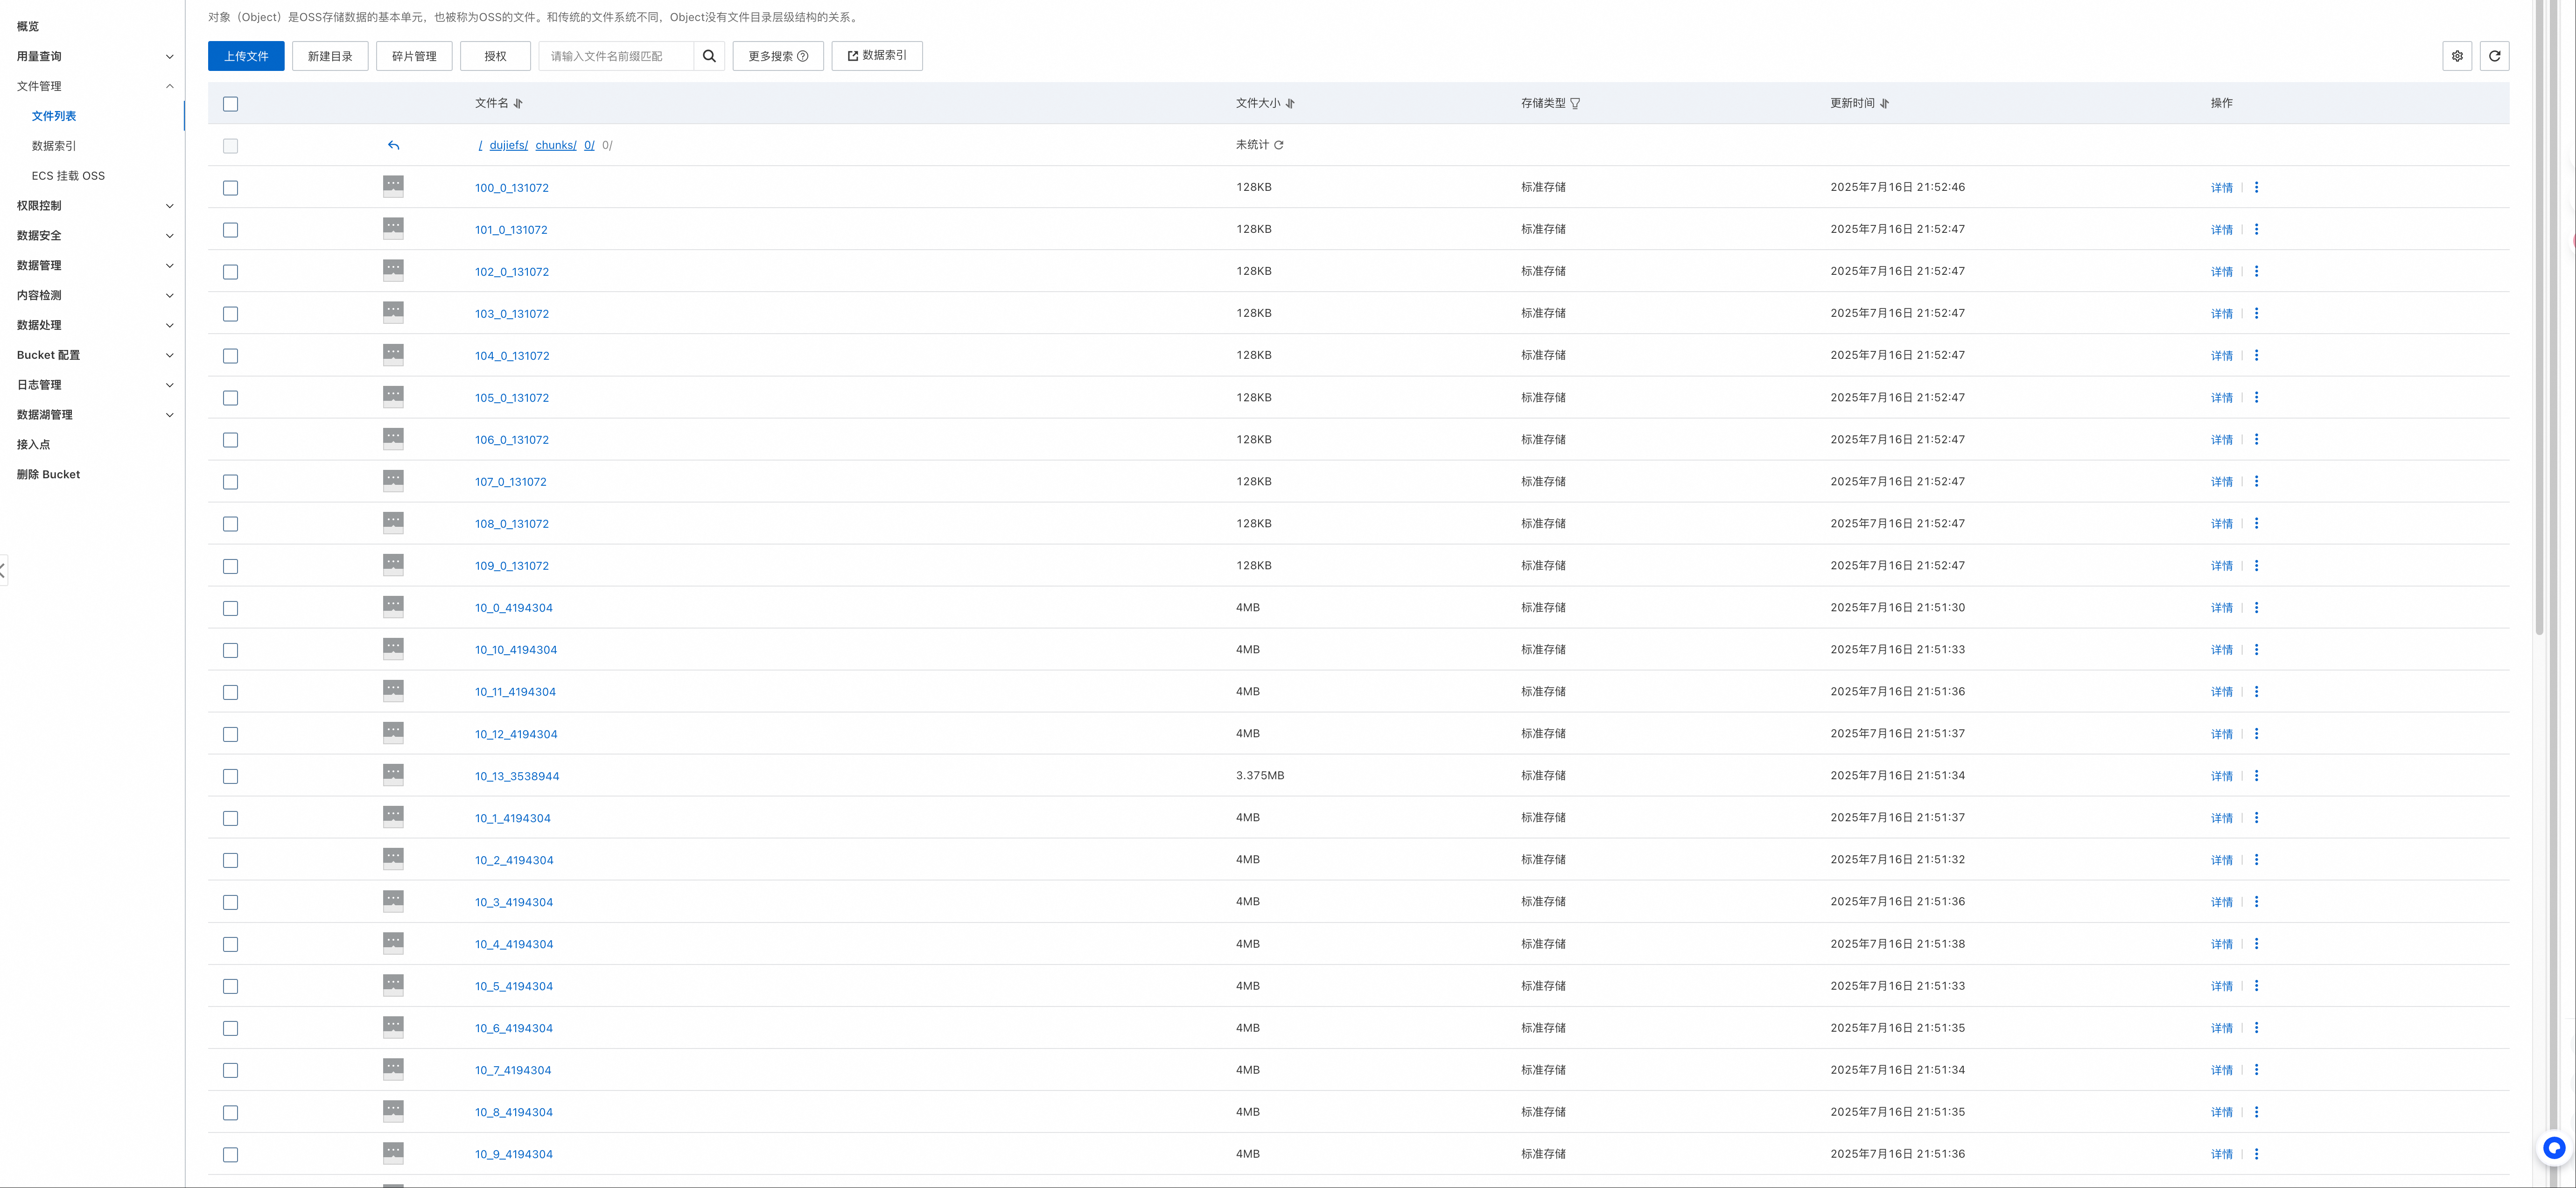Image resolution: width=2576 pixels, height=1188 pixels.
Task: Click the 授权 button
Action: click(495, 56)
